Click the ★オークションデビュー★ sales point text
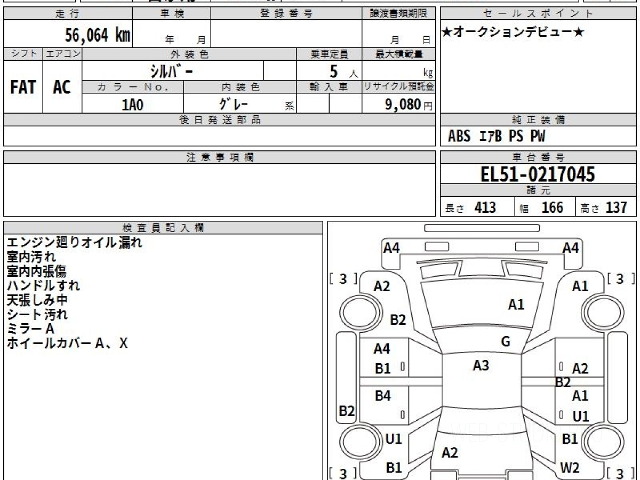The width and height of the screenshot is (640, 480). (513, 33)
